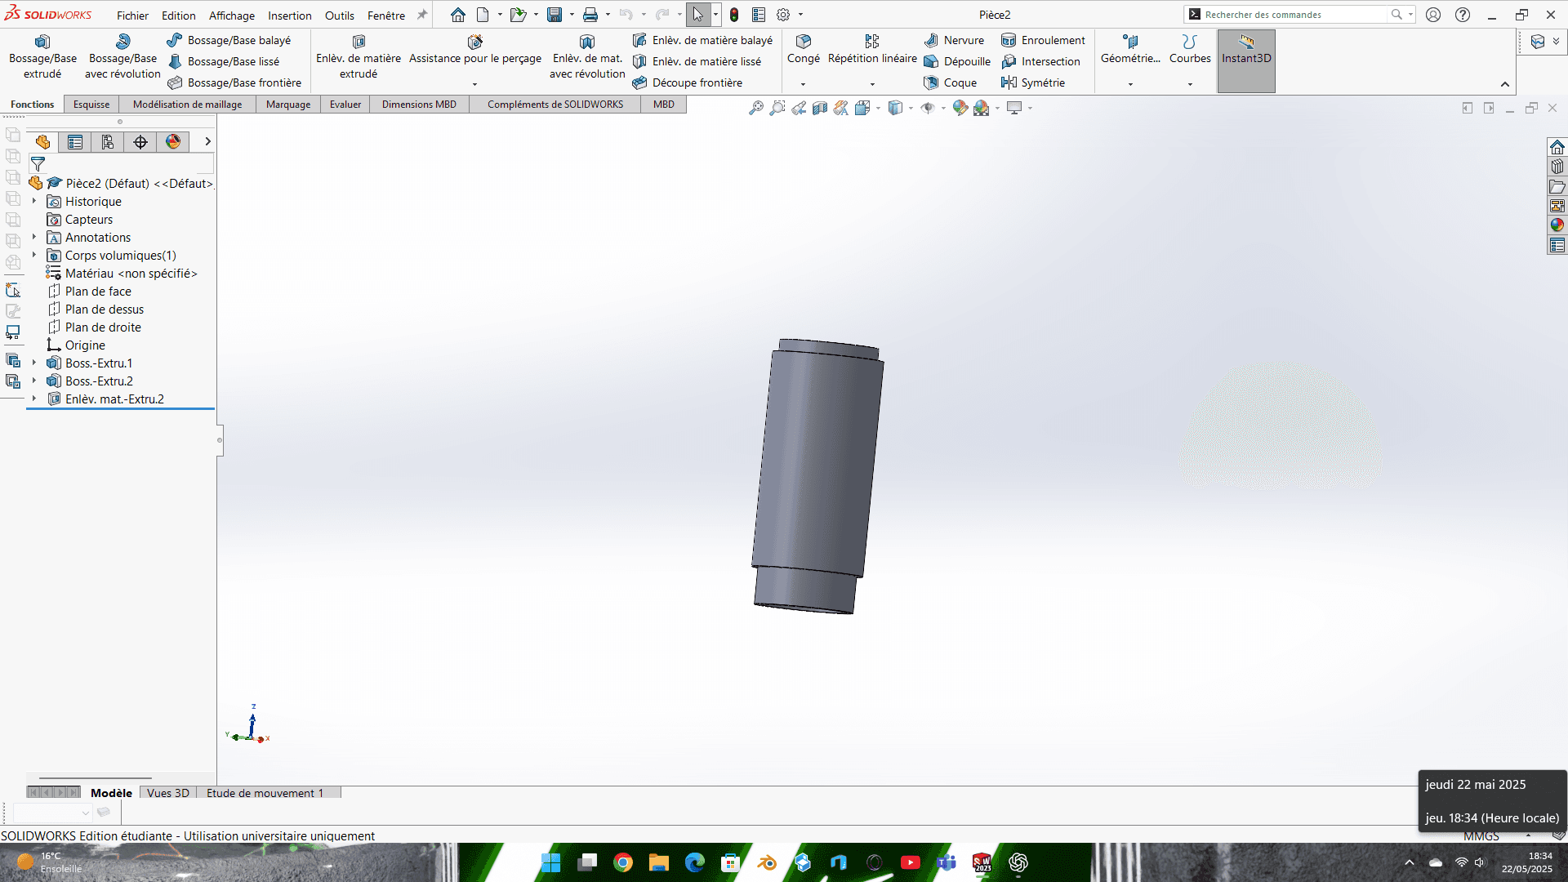Click the Save toolbar icon
The width and height of the screenshot is (1568, 882).
coord(555,15)
